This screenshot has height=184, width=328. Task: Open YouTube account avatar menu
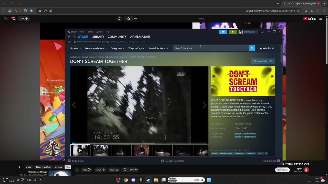click(x=6, y=19)
